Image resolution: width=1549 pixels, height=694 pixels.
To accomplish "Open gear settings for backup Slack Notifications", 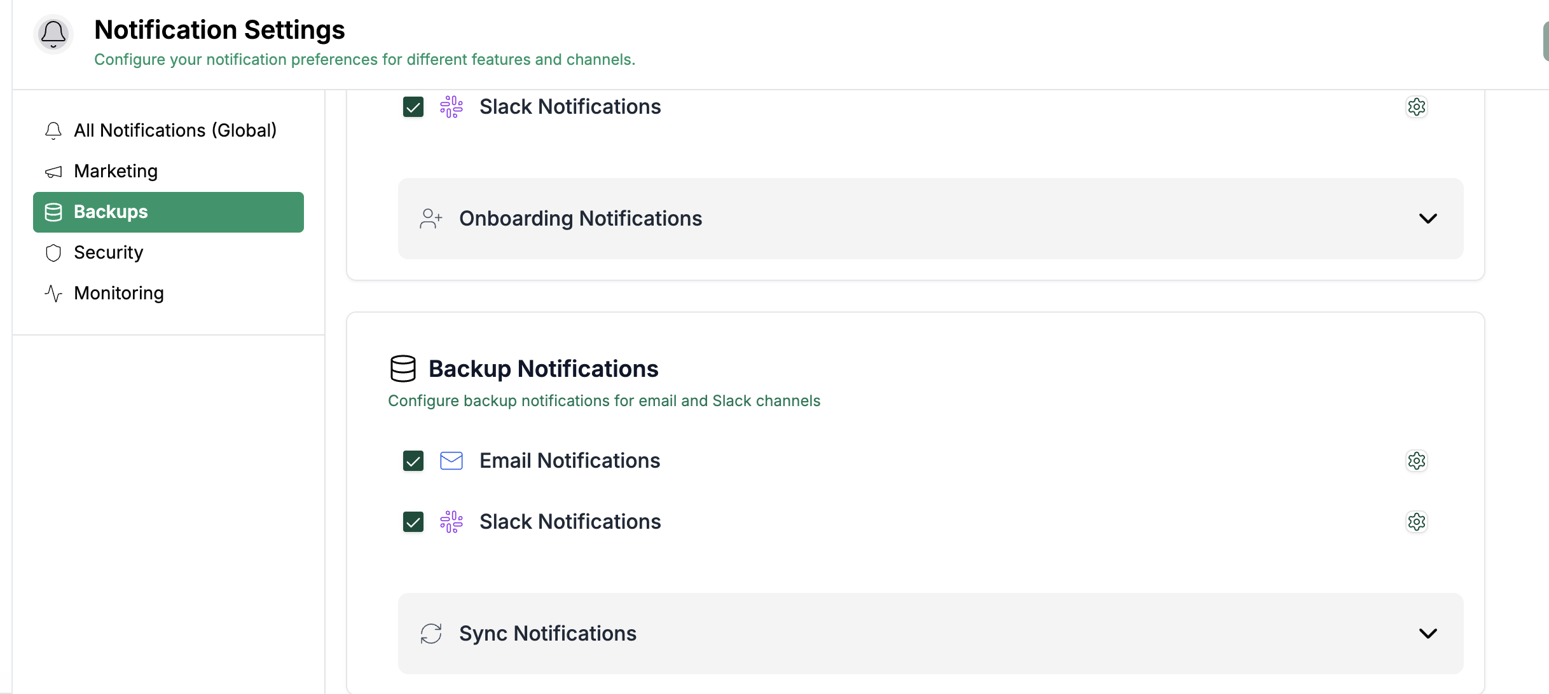I will tap(1416, 522).
